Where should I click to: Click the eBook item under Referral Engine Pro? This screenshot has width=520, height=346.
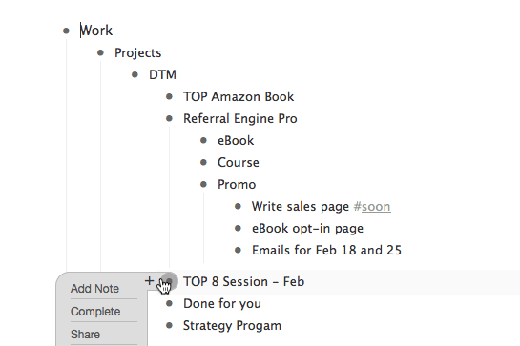[236, 140]
